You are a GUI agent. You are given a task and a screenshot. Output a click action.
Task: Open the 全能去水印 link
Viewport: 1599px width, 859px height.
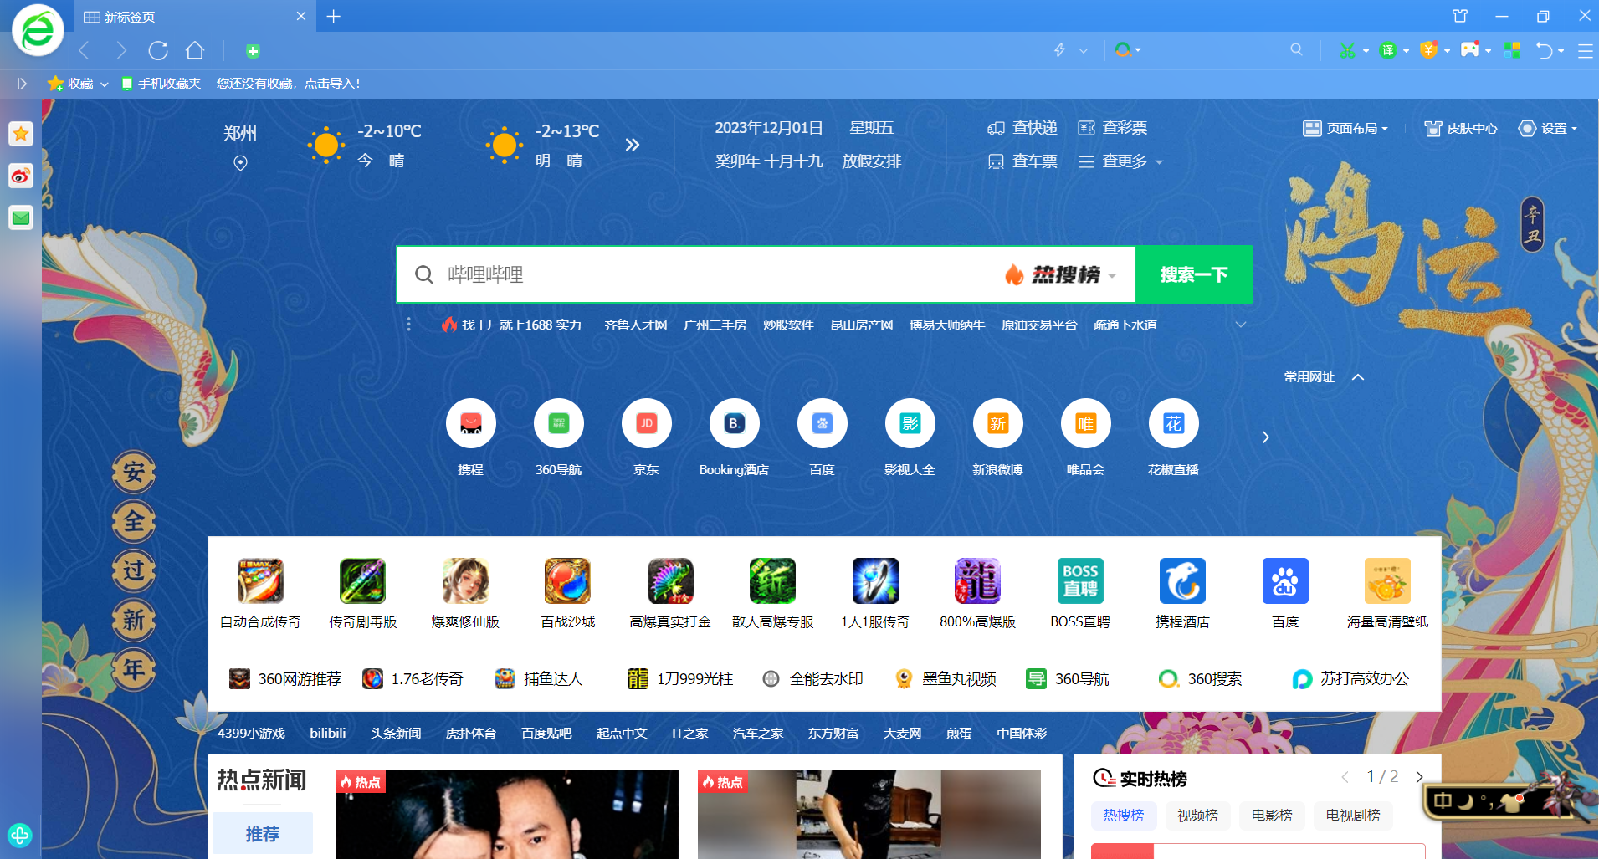pyautogui.click(x=813, y=679)
